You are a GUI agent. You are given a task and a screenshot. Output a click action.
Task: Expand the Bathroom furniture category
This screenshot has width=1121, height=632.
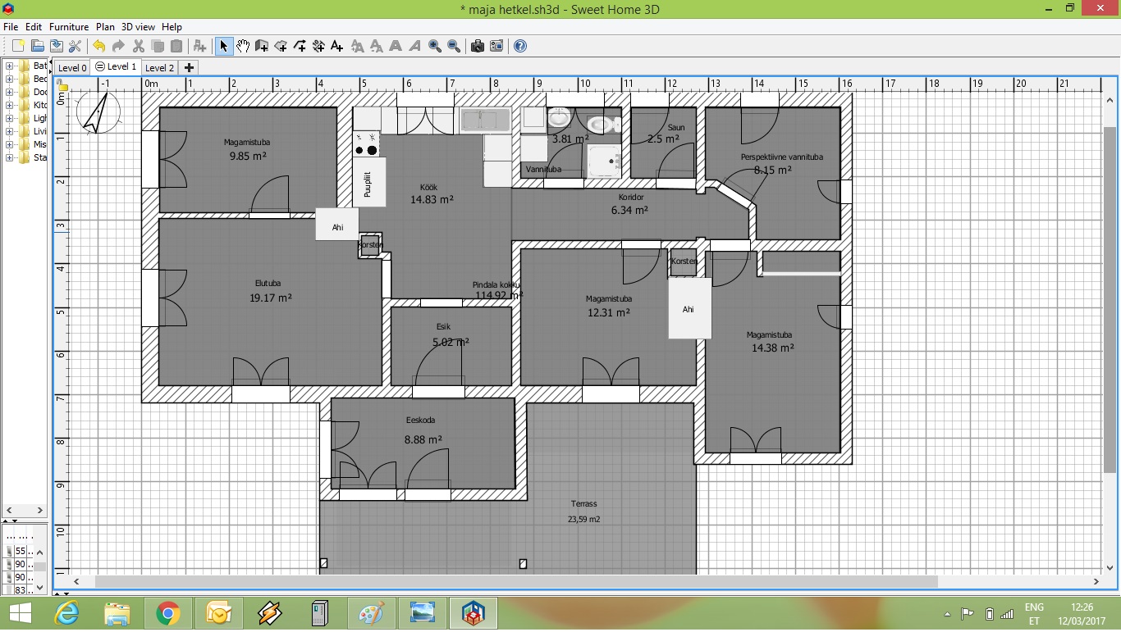(10, 66)
